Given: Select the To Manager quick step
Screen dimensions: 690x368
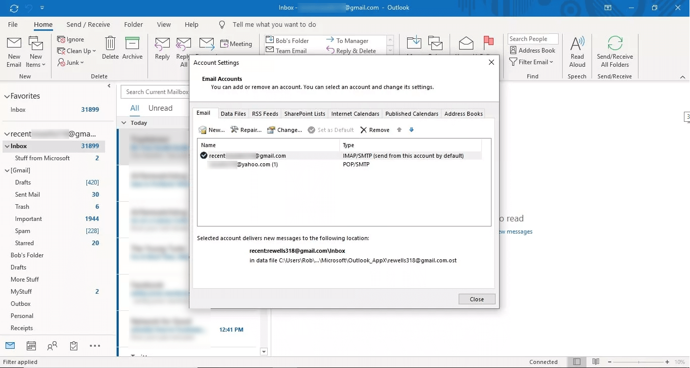Looking at the screenshot, I should [348, 40].
